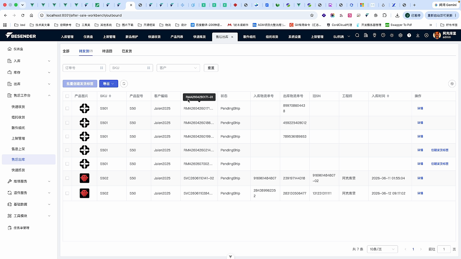Open table column settings gear icon
Screen dimensions: 461x259
coord(452,84)
